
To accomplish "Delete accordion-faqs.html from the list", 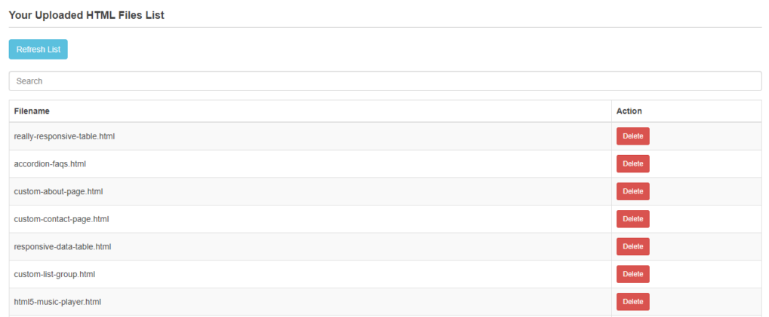I will click(x=632, y=163).
